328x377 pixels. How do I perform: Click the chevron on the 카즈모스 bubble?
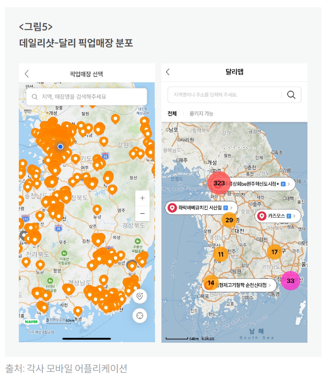click(x=294, y=216)
